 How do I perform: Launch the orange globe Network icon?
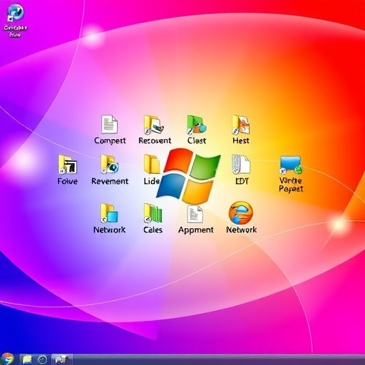coord(241,213)
